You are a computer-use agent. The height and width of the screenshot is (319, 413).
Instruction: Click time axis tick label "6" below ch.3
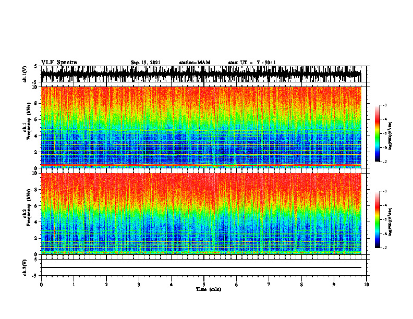(x=237, y=285)
